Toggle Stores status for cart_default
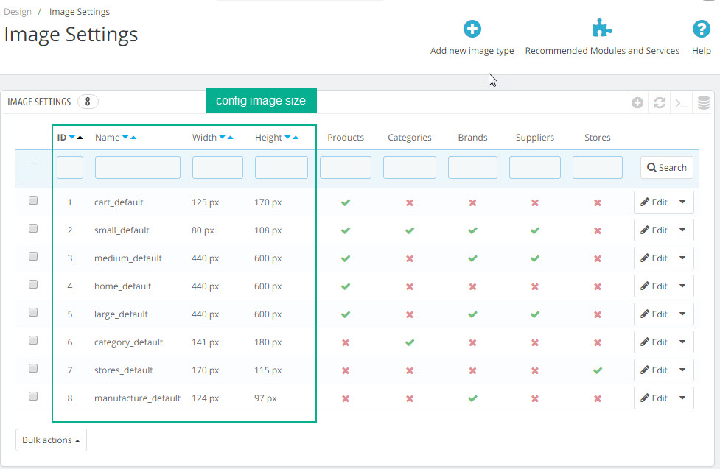This screenshot has height=469, width=720. point(598,202)
